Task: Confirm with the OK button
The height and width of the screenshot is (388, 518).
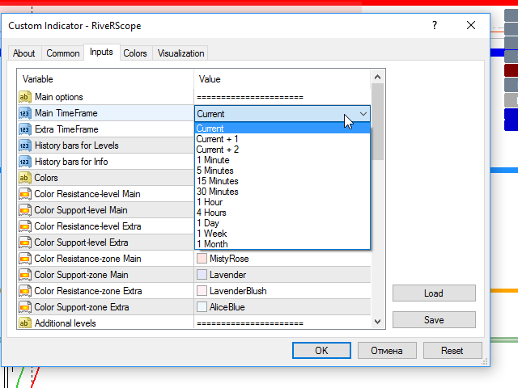Action: click(x=321, y=350)
